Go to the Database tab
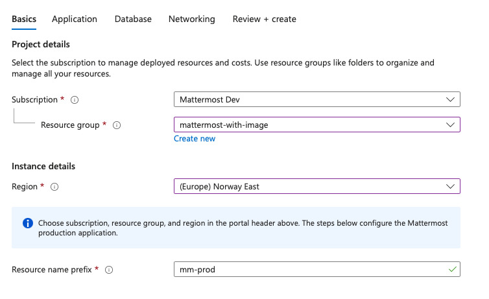Screen dimensions: 489x299 point(133,19)
